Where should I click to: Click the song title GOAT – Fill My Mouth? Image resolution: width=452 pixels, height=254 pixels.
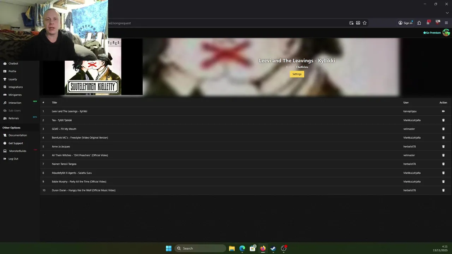coord(64,129)
